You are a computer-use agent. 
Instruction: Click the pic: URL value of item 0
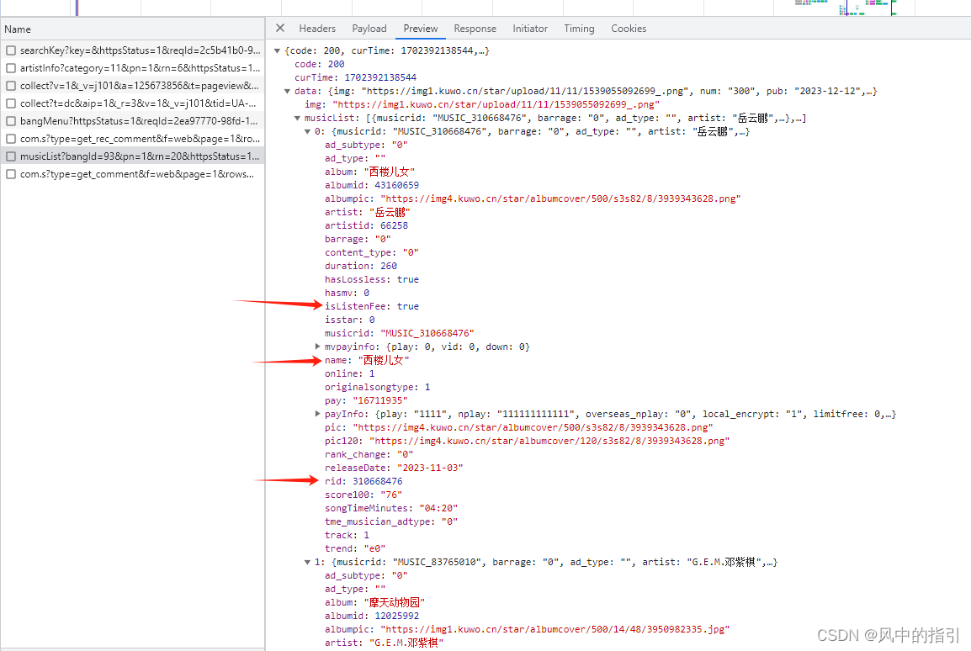click(533, 427)
